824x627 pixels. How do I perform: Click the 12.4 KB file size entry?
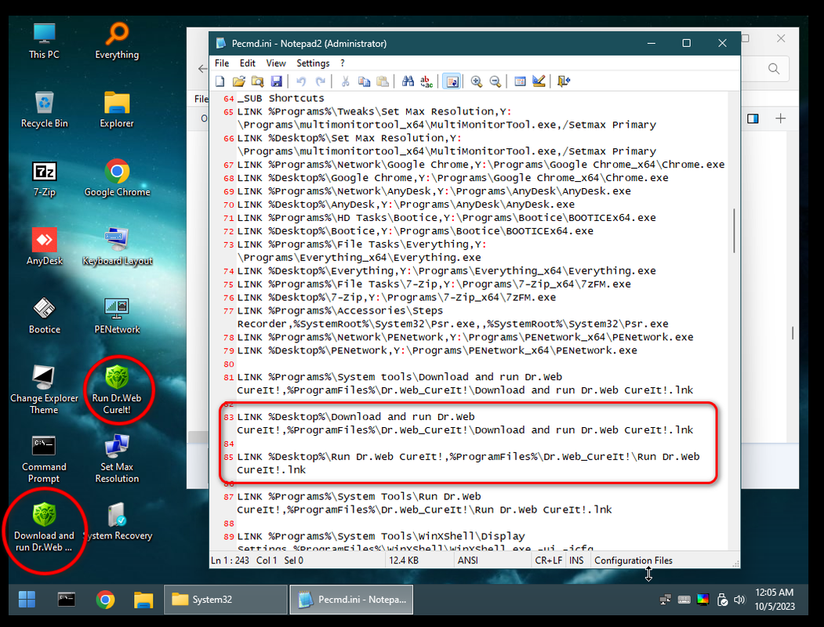[404, 560]
